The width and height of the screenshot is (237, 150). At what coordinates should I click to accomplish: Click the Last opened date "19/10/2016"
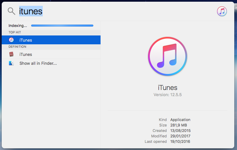click(x=180, y=141)
